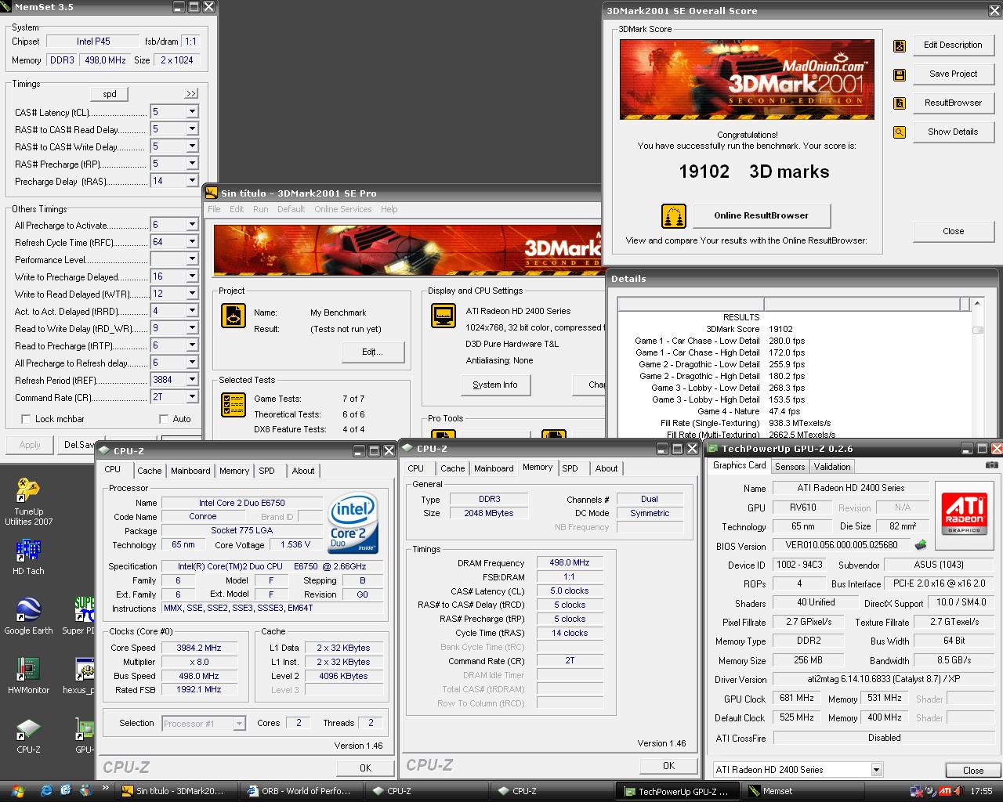Open Precharge Delay (tRAS) dropdown
Screen dimensions: 1003x802
pos(192,181)
